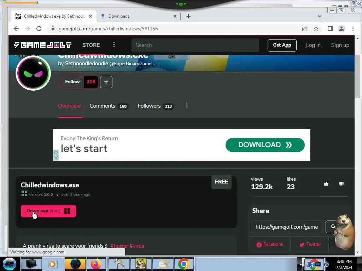
Task: Open the media player taskbar icon
Action: (x=52, y=264)
